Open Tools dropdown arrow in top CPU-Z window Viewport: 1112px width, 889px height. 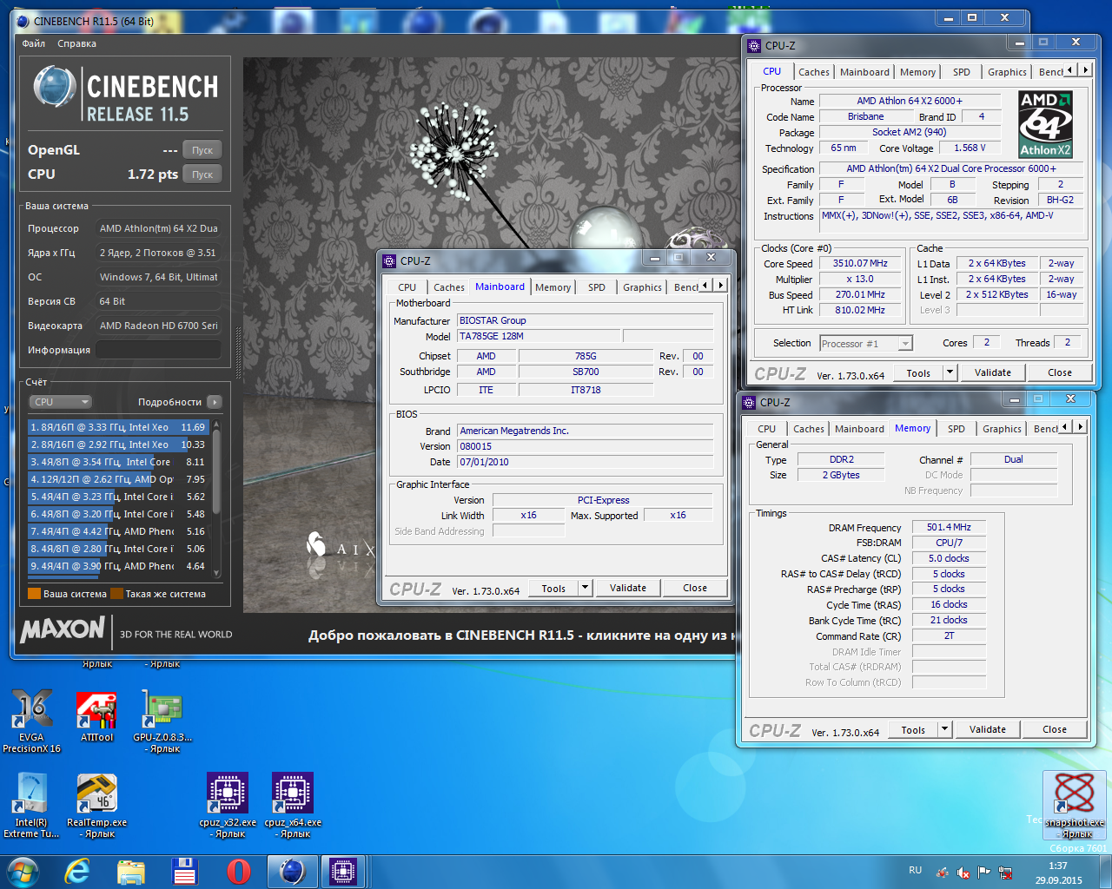[x=950, y=372]
